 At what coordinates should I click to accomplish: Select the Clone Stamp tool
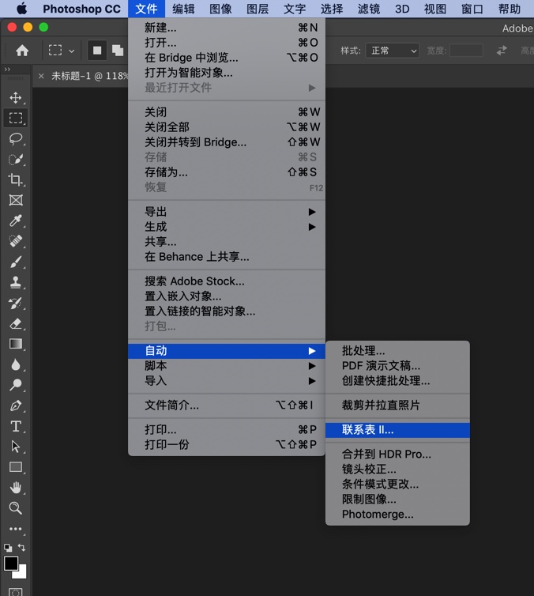pyautogui.click(x=15, y=283)
